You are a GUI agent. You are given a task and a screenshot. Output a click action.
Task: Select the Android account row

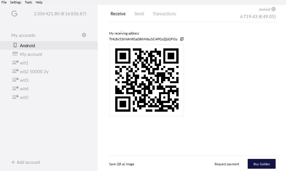click(x=49, y=45)
